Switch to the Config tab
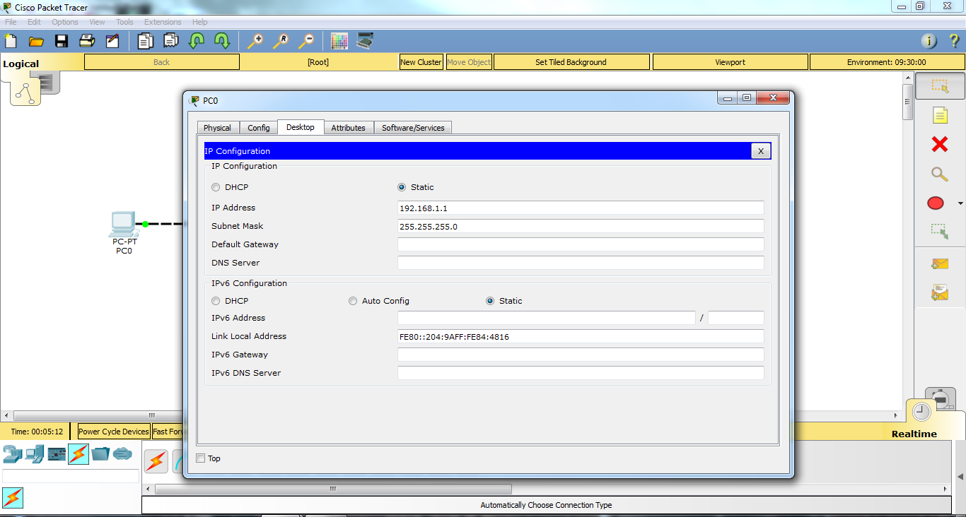The image size is (966, 517). tap(259, 128)
